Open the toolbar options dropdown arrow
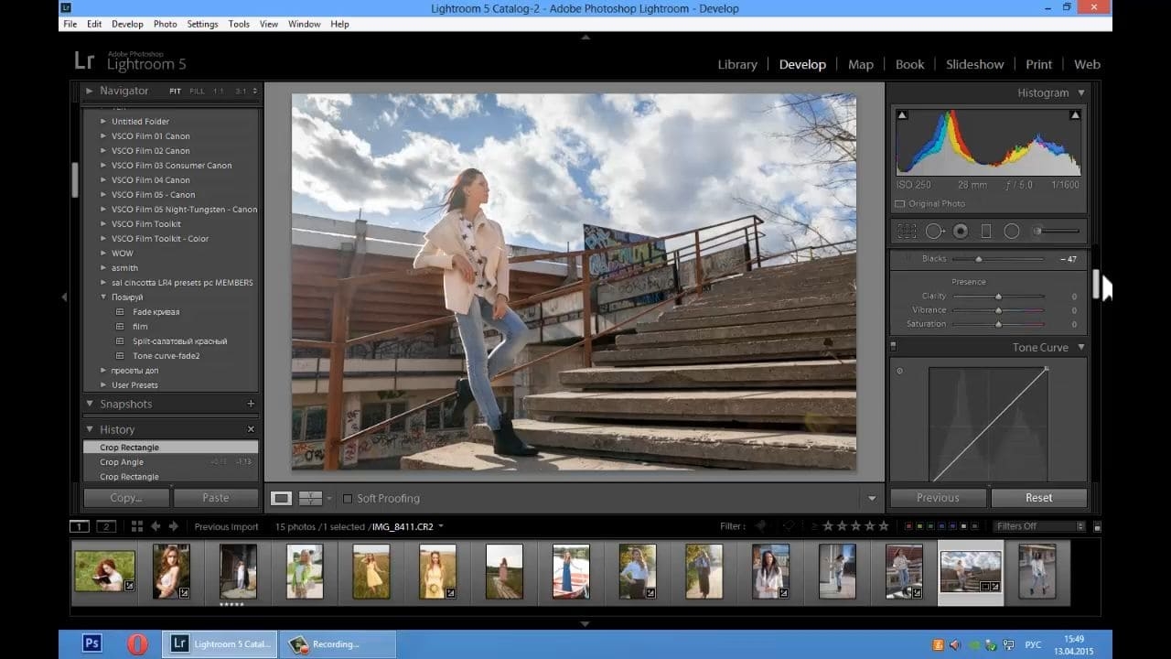1171x659 pixels. pyautogui.click(x=872, y=499)
